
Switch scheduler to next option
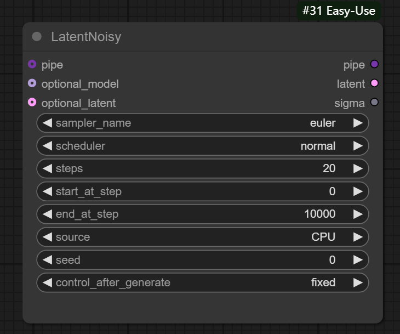[x=358, y=146]
